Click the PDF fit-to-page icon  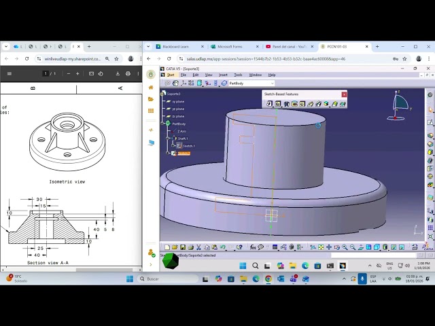91,74
